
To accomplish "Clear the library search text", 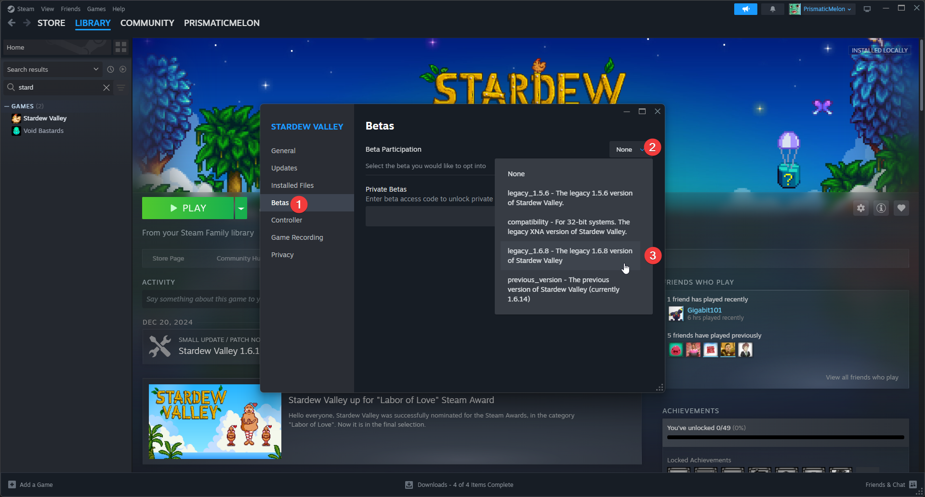I will click(106, 87).
